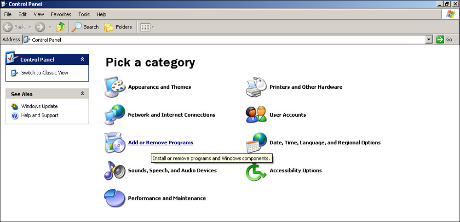Open the Favorites menu
The height and width of the screenshot is (222, 460).
pyautogui.click(x=61, y=14)
